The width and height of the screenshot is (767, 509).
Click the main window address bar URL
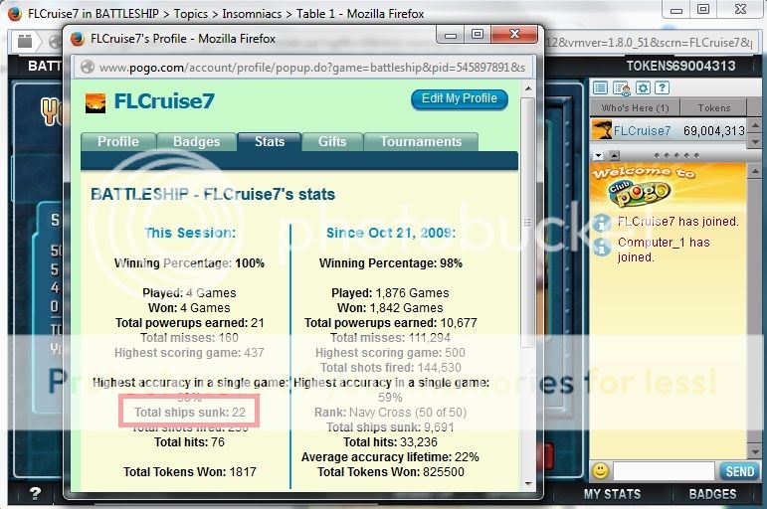(649, 43)
